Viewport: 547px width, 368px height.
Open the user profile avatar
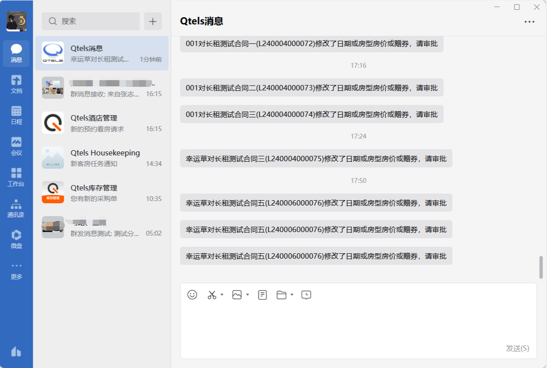(16, 21)
